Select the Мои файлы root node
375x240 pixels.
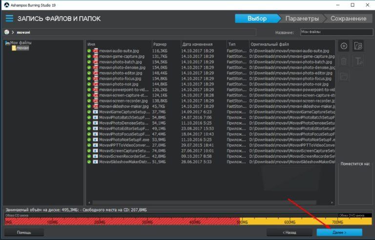20,43
